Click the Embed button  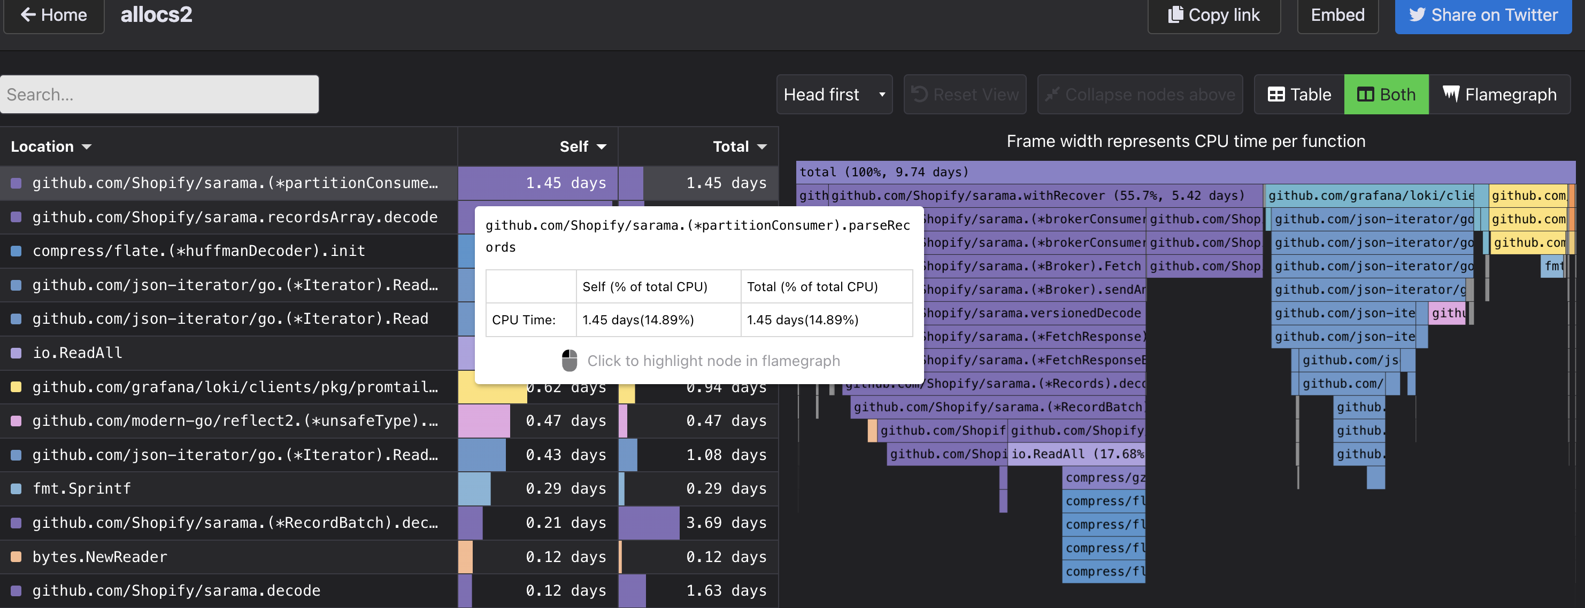pos(1337,15)
